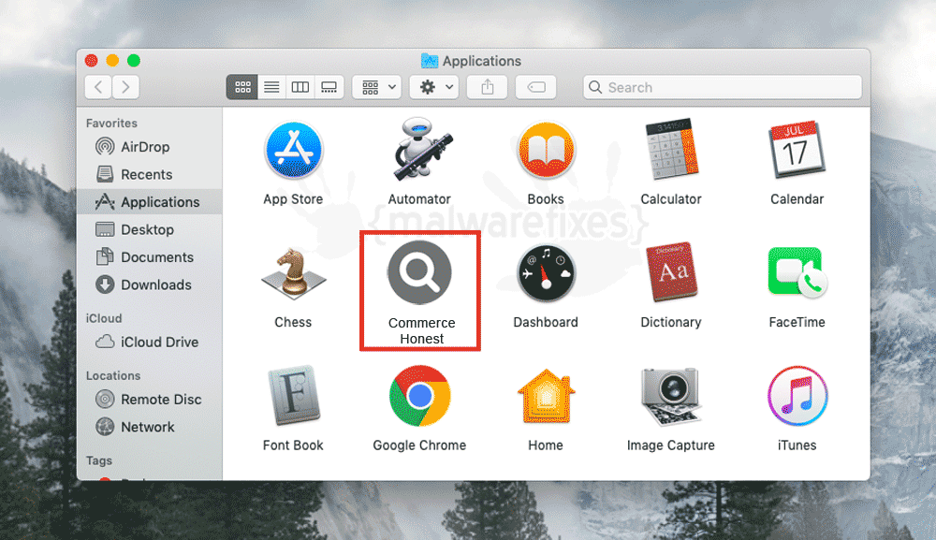
Task: Select the Commerce Honest magnifier icon
Action: (x=419, y=272)
